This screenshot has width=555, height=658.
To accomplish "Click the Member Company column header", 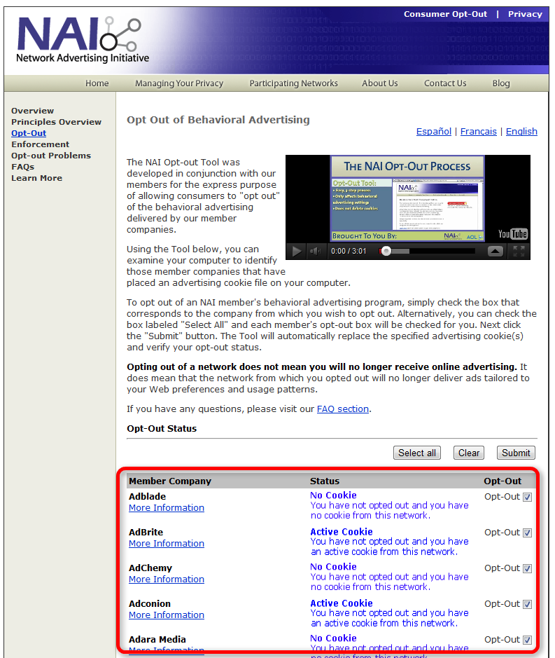I will coord(170,481).
